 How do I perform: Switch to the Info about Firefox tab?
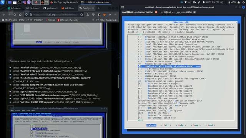[x=15, y=8]
